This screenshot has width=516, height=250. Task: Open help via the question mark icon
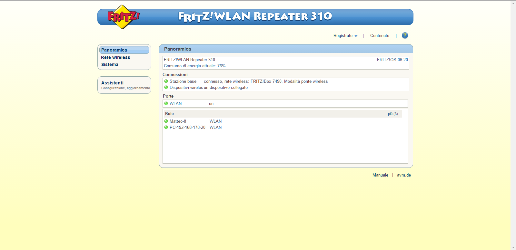point(405,35)
